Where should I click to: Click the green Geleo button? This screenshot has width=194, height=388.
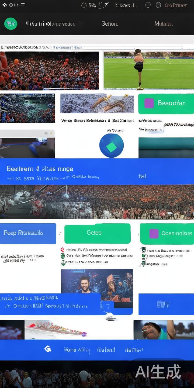pos(97,233)
